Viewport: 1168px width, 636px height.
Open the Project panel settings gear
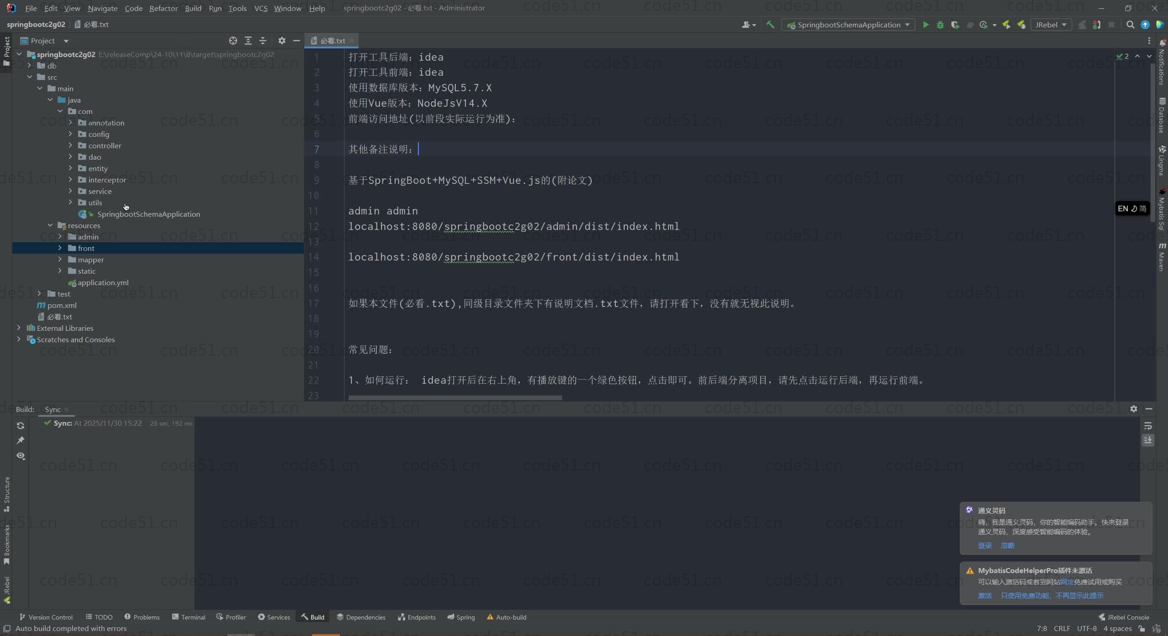coord(282,41)
